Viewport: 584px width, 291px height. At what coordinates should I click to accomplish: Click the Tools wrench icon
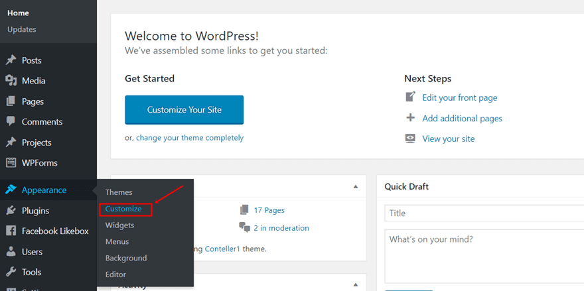click(11, 272)
